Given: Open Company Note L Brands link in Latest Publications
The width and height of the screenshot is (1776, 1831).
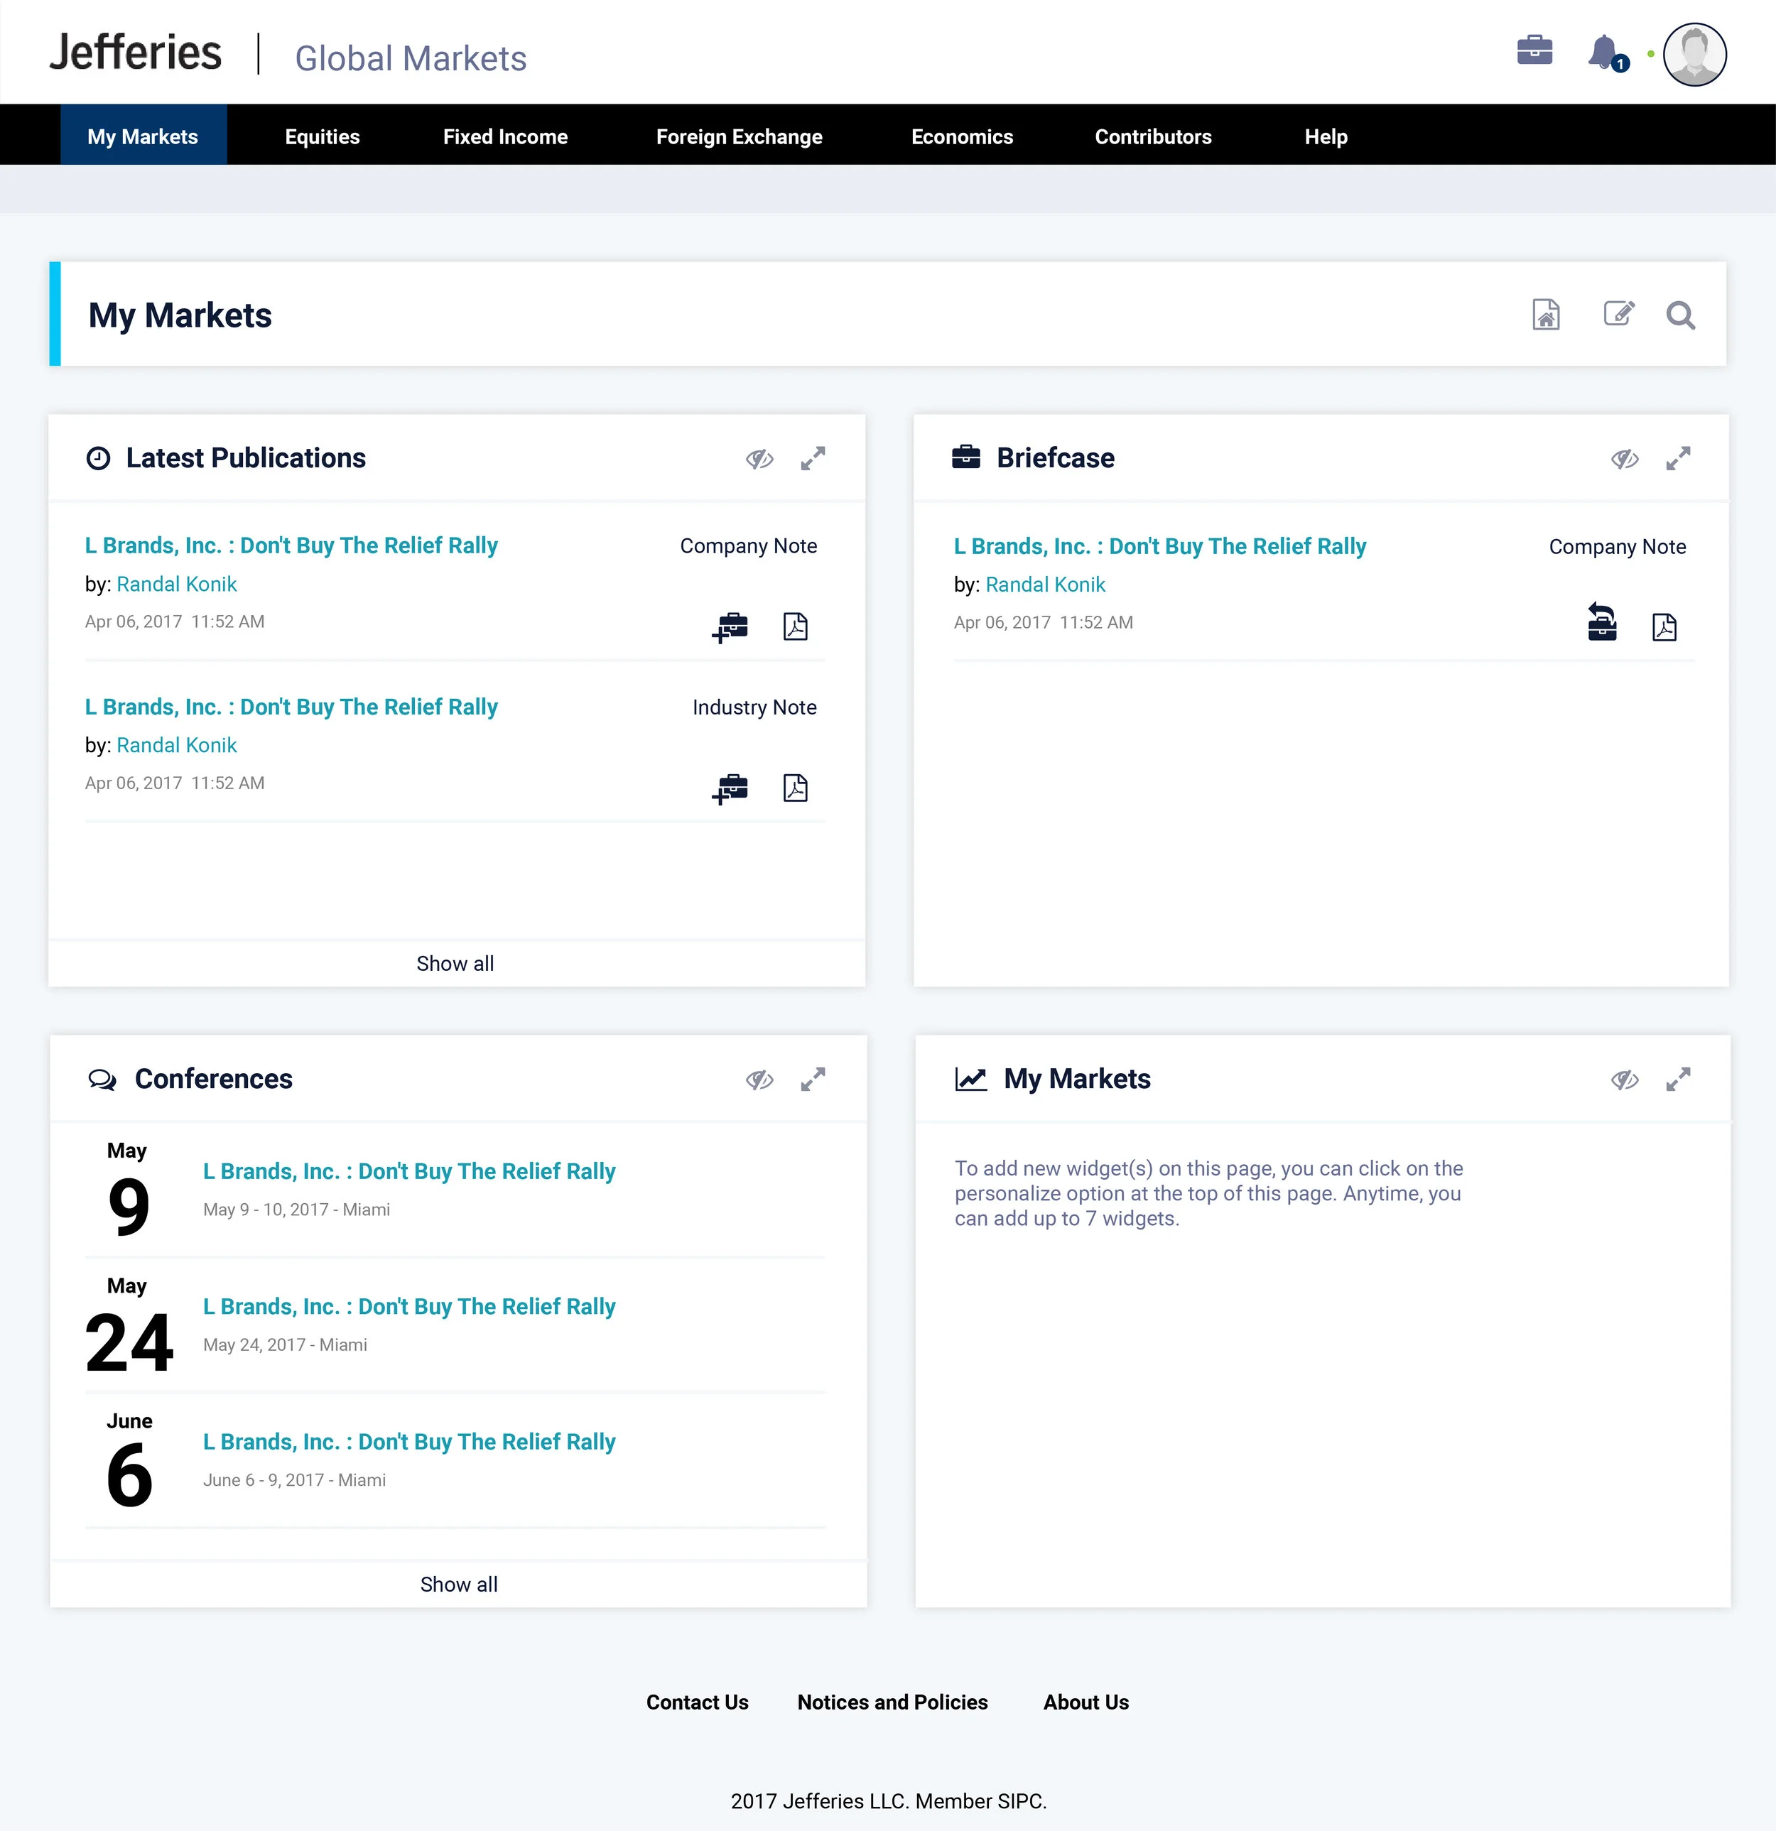Looking at the screenshot, I should 291,545.
